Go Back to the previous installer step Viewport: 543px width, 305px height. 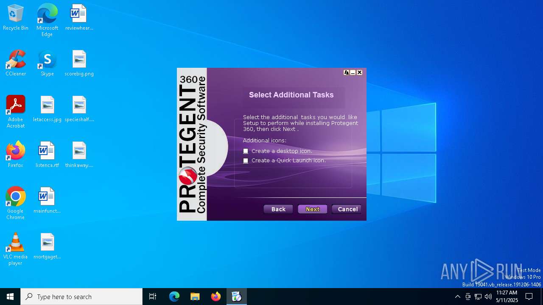click(278, 209)
